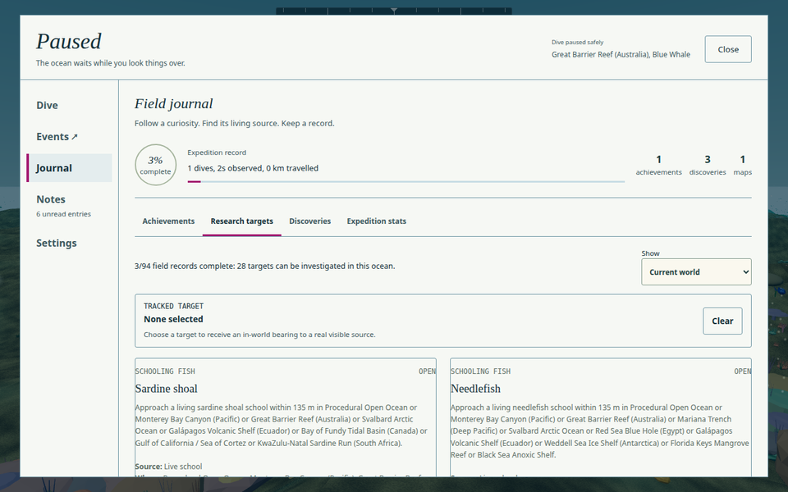788x492 pixels.
Task: Click the 1 achievements counter
Action: tap(658, 165)
